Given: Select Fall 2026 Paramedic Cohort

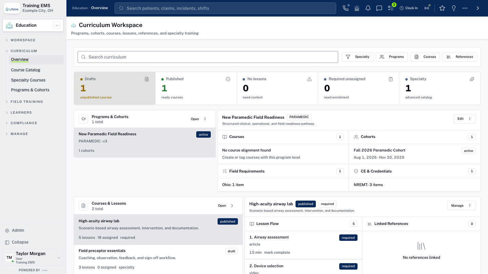Looking at the screenshot, I should [x=415, y=154].
